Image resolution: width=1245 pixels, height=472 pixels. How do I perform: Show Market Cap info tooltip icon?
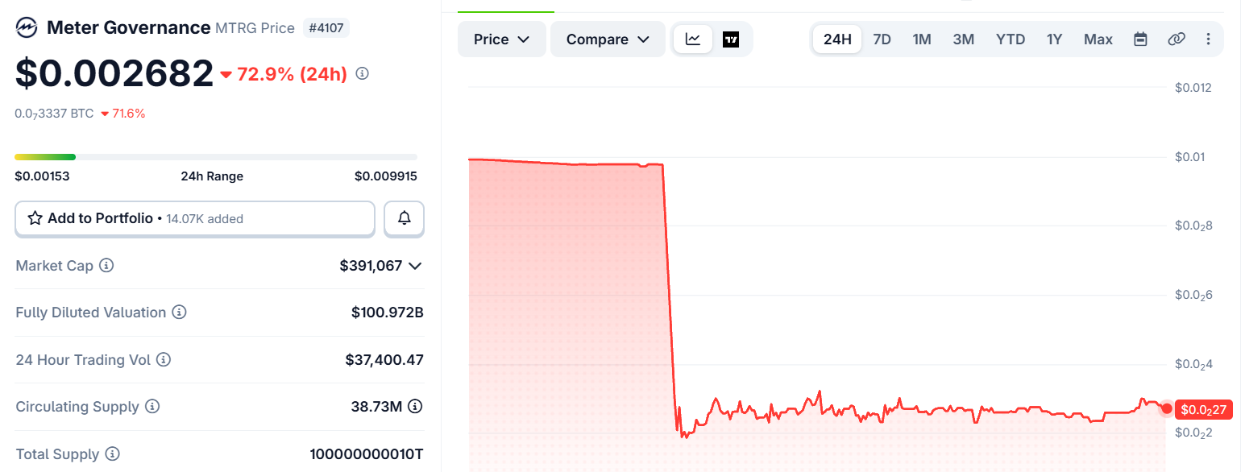click(x=106, y=265)
